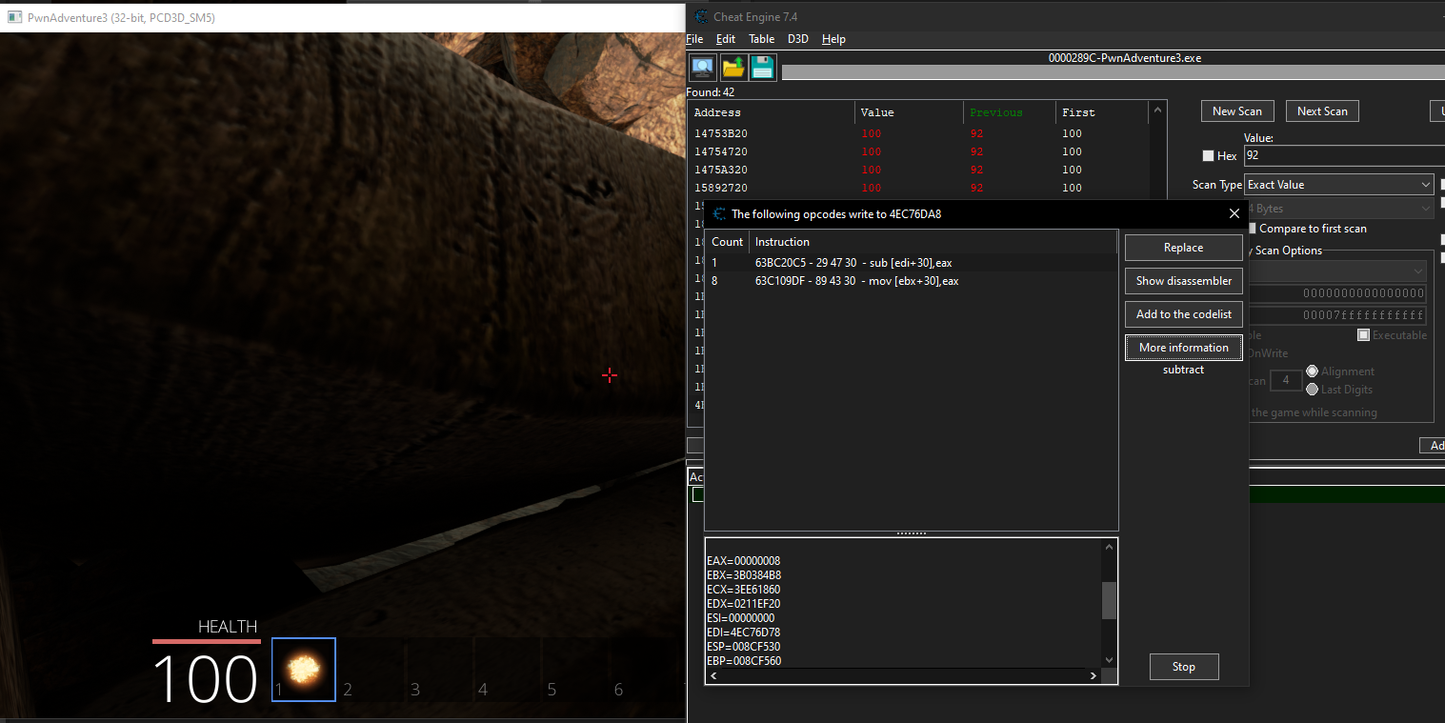Open the Edit menu
1445x723 pixels.
click(x=726, y=39)
